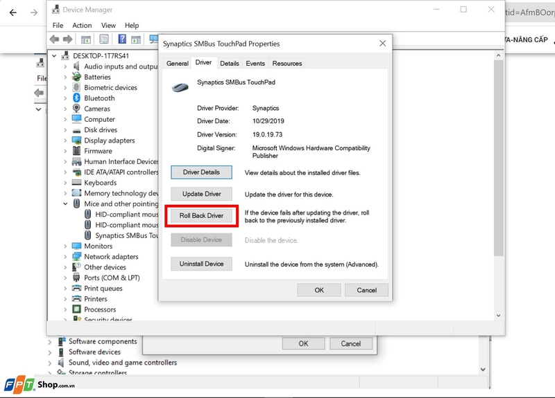Click OK in the background dialog
The image size is (555, 398).
[303, 343]
